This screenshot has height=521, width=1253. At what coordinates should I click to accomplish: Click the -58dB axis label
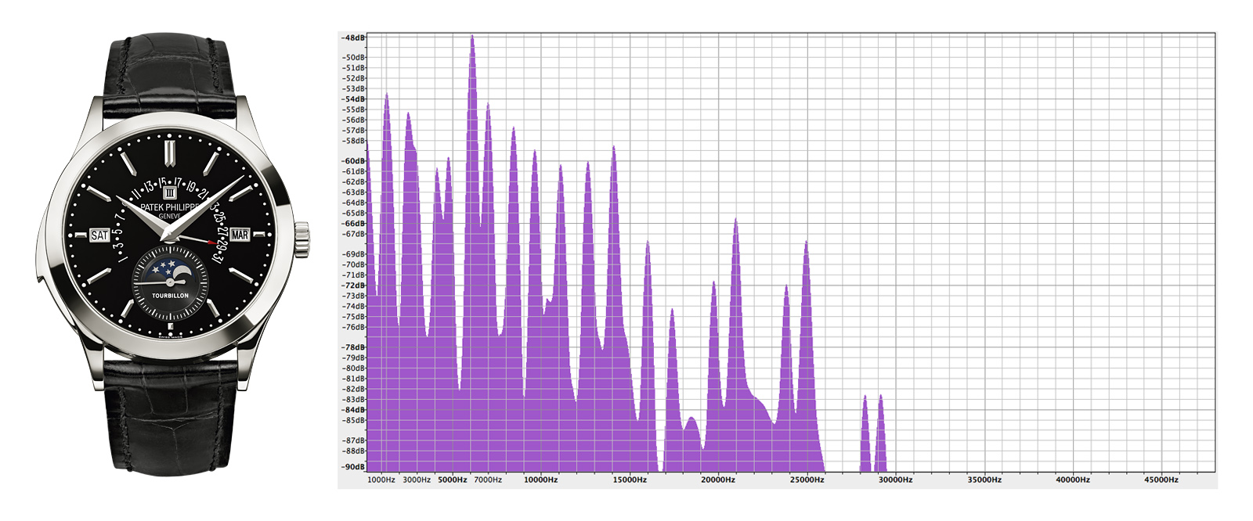[354, 141]
